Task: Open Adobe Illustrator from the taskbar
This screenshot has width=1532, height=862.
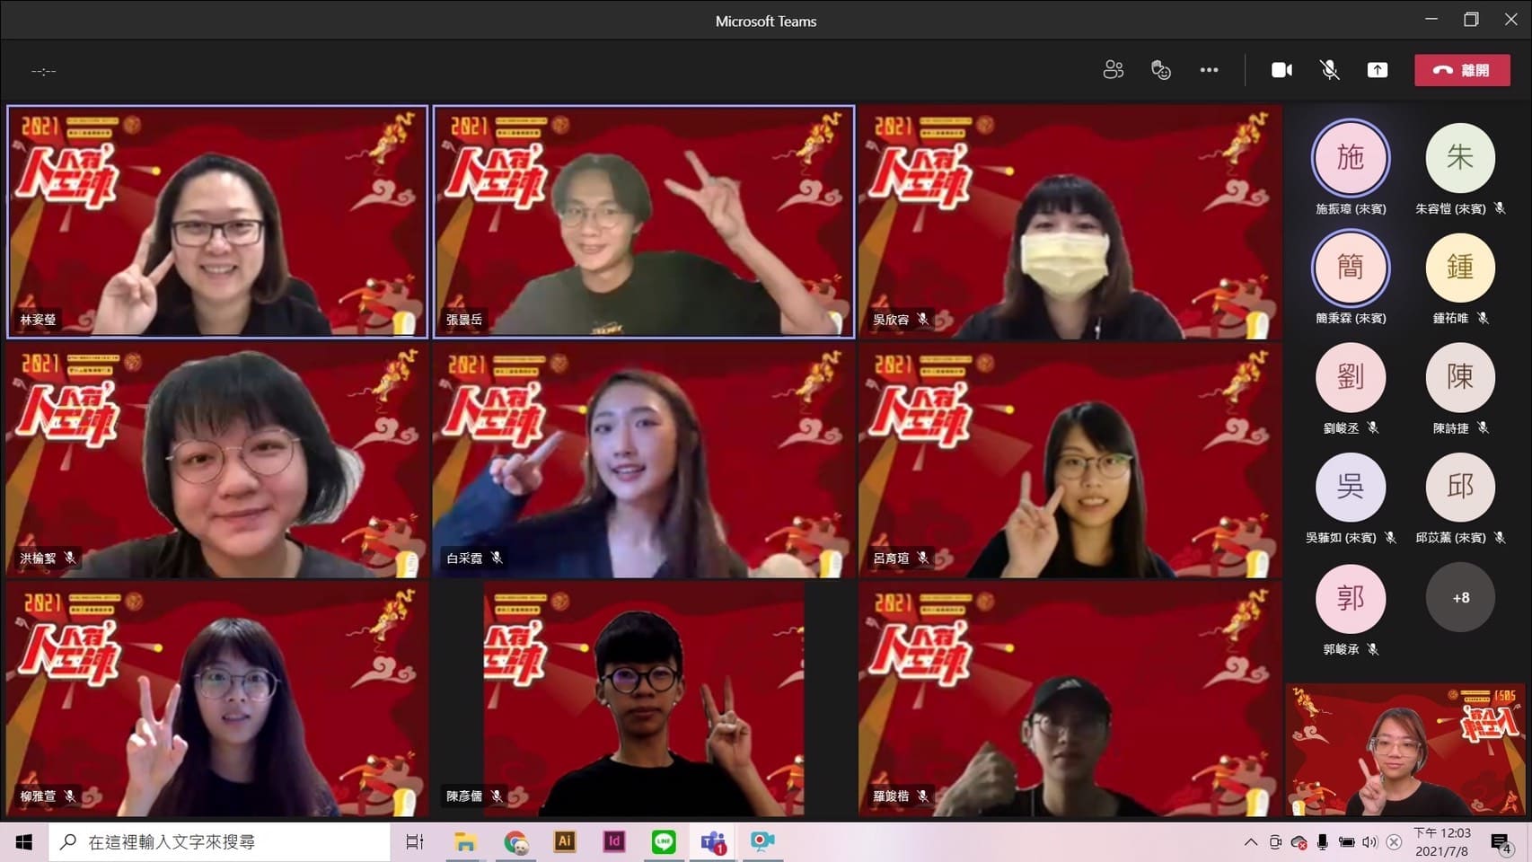Action: tap(565, 842)
